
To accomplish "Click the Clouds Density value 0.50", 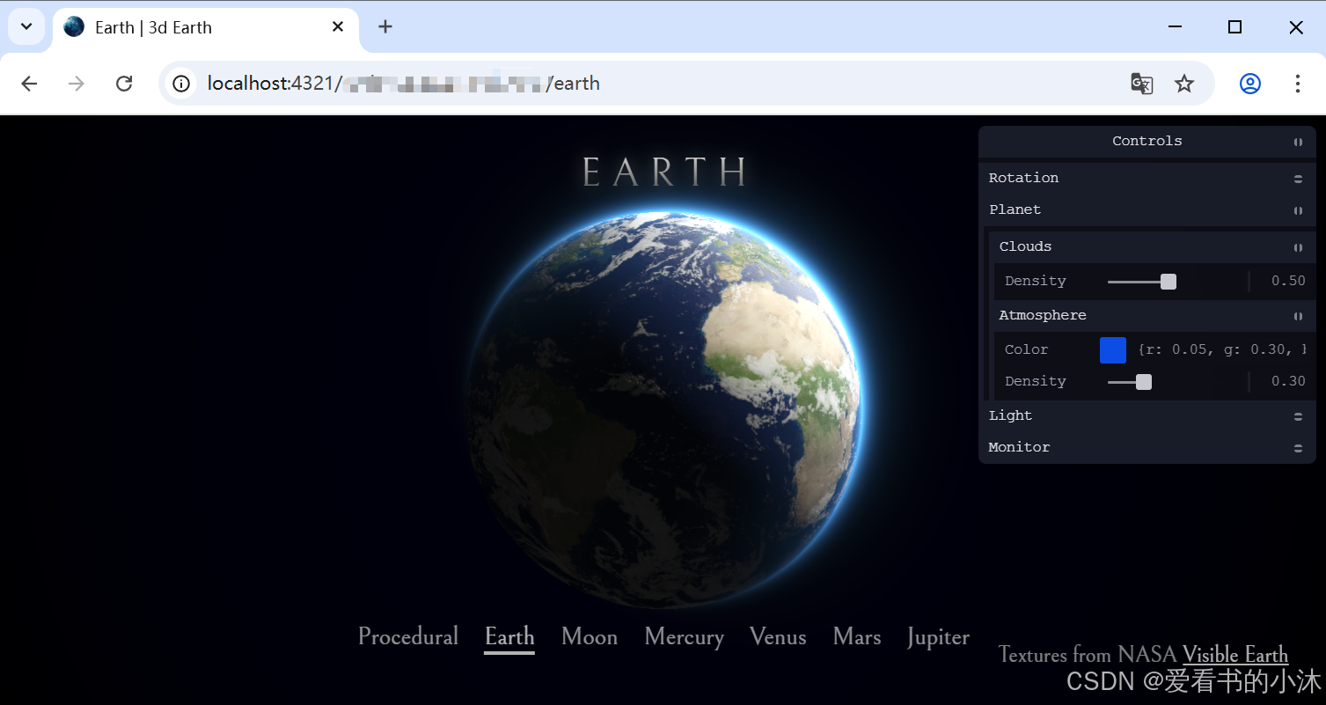I will click(x=1288, y=282).
